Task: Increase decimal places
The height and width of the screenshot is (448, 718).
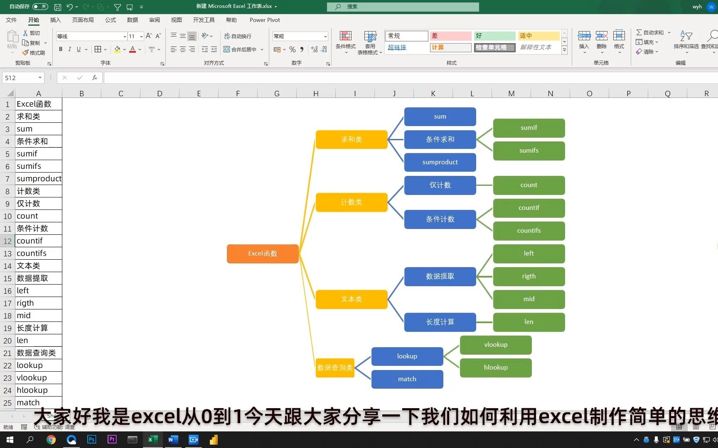Action: (x=315, y=49)
